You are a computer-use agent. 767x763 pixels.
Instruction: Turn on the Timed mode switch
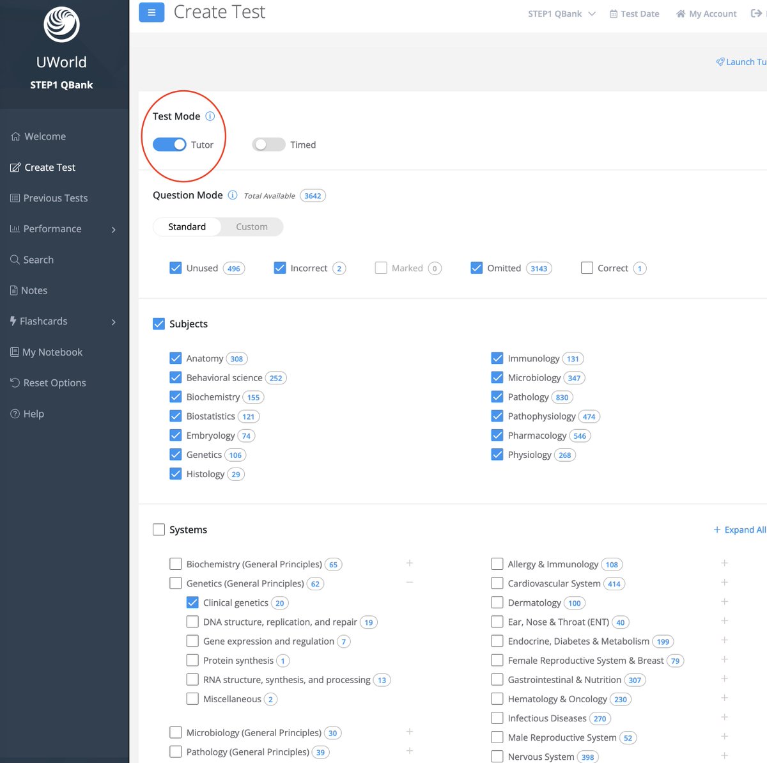tap(268, 145)
